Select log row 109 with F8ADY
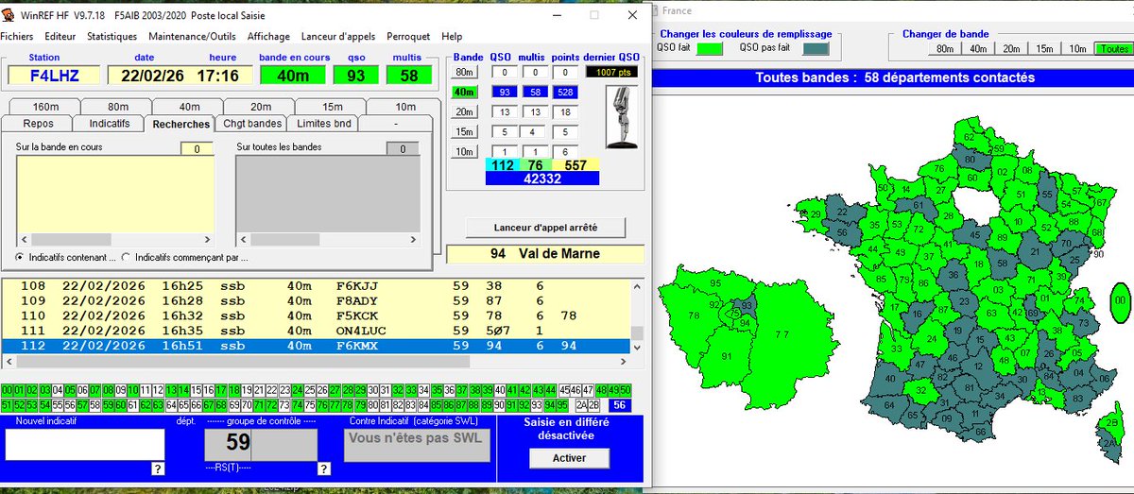This screenshot has width=1134, height=494. click(316, 300)
